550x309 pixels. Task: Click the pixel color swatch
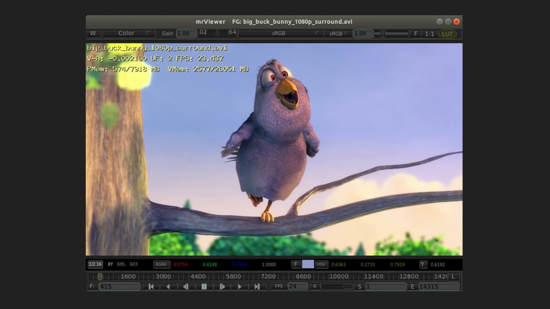point(308,264)
